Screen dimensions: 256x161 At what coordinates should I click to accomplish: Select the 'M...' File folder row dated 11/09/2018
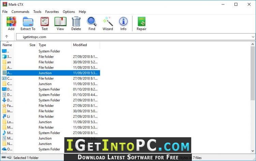coord(51,127)
